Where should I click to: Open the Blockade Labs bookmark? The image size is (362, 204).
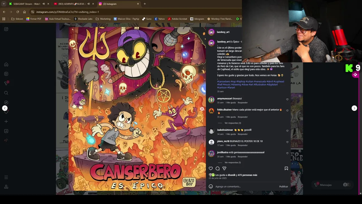83,19
